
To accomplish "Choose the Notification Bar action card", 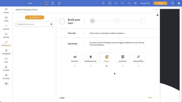I will point(90,58).
